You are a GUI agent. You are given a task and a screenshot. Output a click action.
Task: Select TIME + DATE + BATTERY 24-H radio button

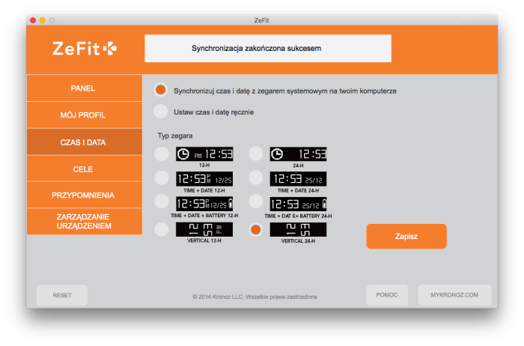(x=256, y=202)
